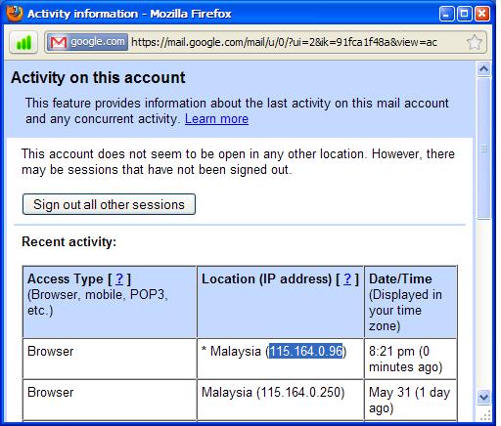Close the Activity information window
The height and width of the screenshot is (426, 501).
[x=482, y=14]
